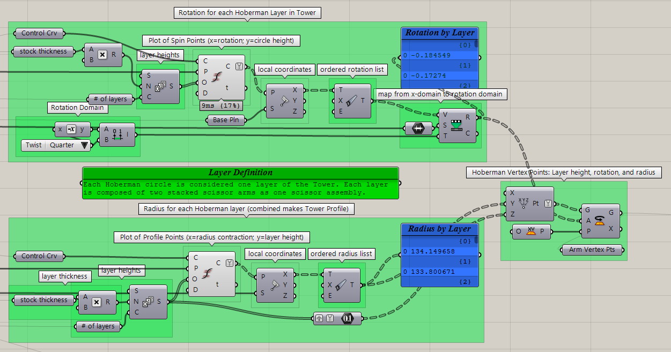Select the Base Pln parameter

click(226, 120)
